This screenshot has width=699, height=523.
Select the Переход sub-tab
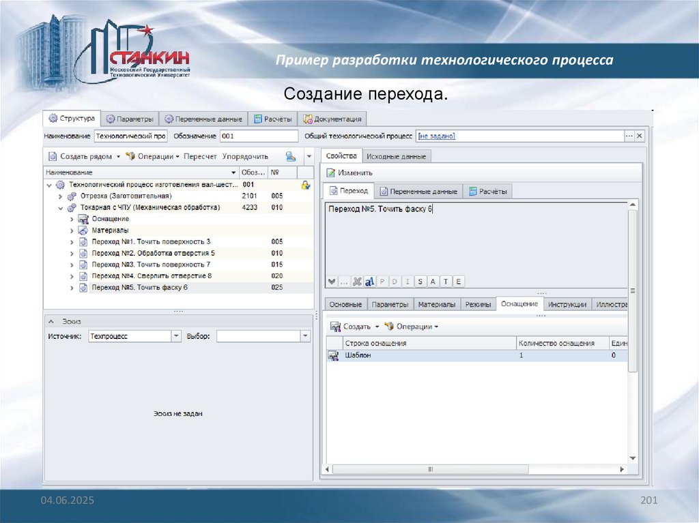tap(349, 191)
